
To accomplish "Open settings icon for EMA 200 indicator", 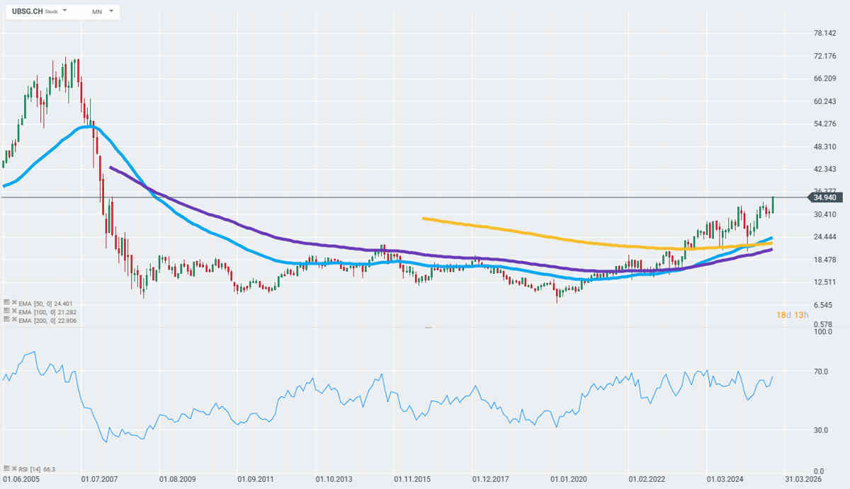I will (x=7, y=321).
